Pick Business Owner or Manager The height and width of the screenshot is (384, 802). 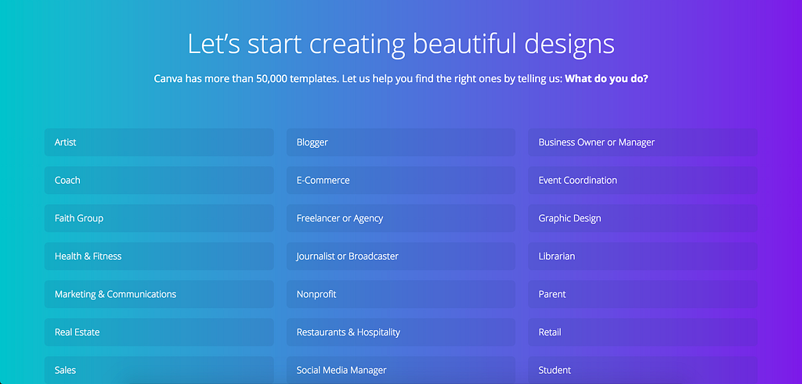643,142
